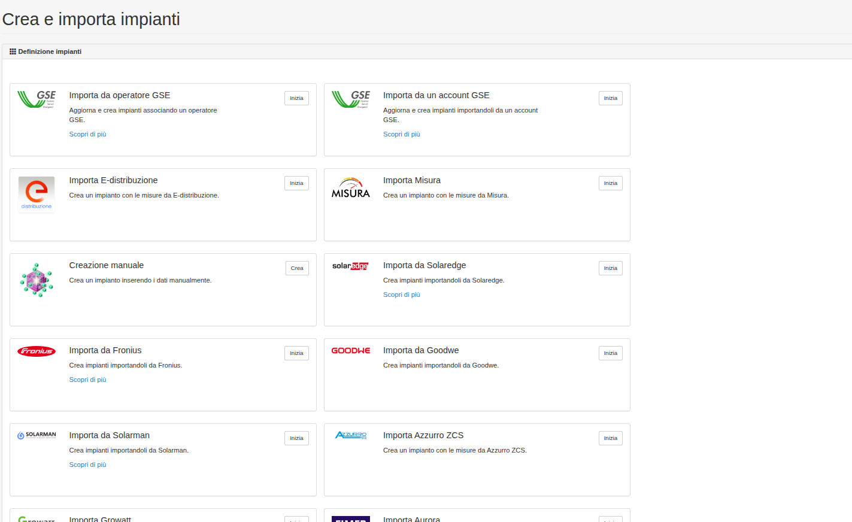Image resolution: width=852 pixels, height=522 pixels.
Task: Click the GSE logo in the account GSE card
Action: point(351,99)
